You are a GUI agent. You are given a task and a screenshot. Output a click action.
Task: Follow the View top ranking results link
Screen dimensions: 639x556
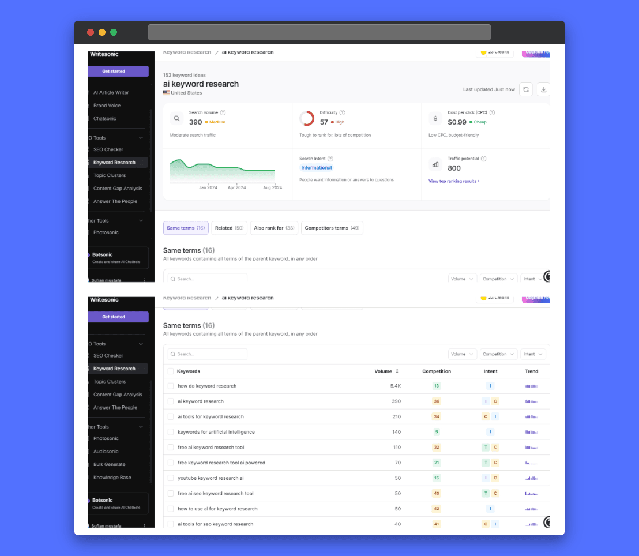coord(453,181)
